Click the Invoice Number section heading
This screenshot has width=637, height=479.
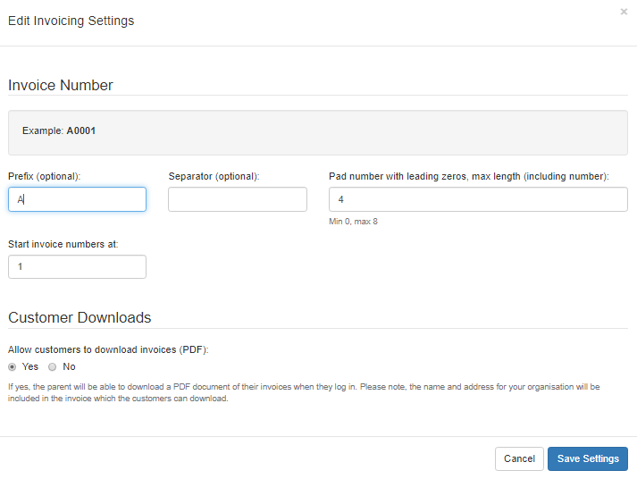pos(61,86)
